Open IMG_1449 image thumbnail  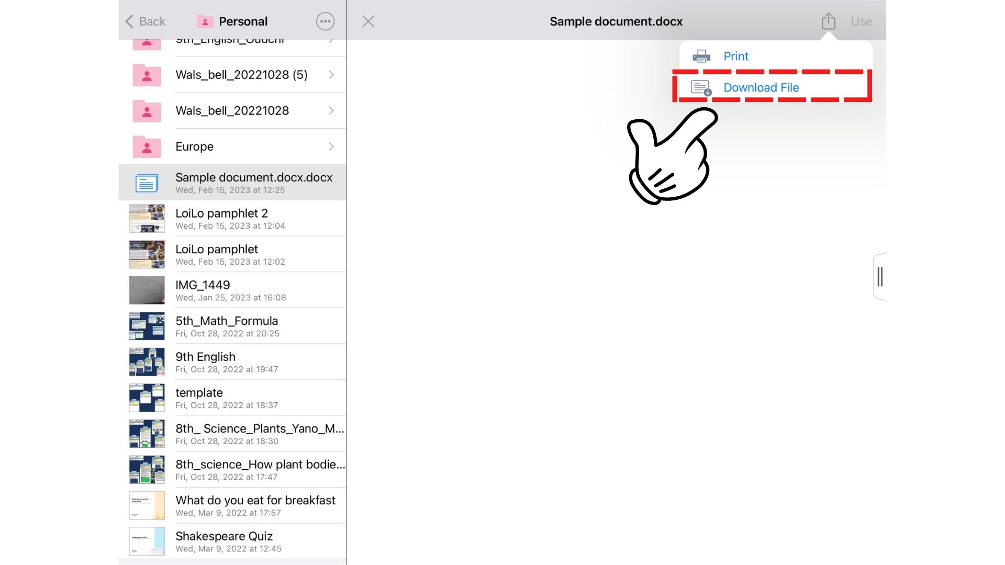click(147, 290)
